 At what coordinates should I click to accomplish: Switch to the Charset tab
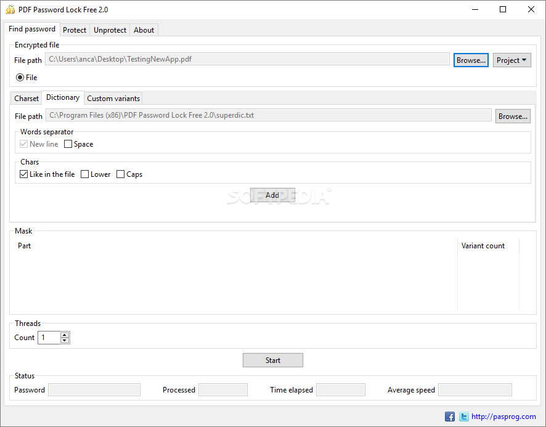coord(26,99)
